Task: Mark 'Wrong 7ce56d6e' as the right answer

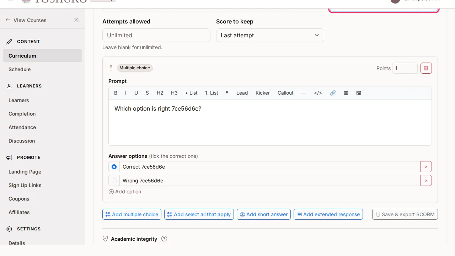Action: tap(114, 181)
